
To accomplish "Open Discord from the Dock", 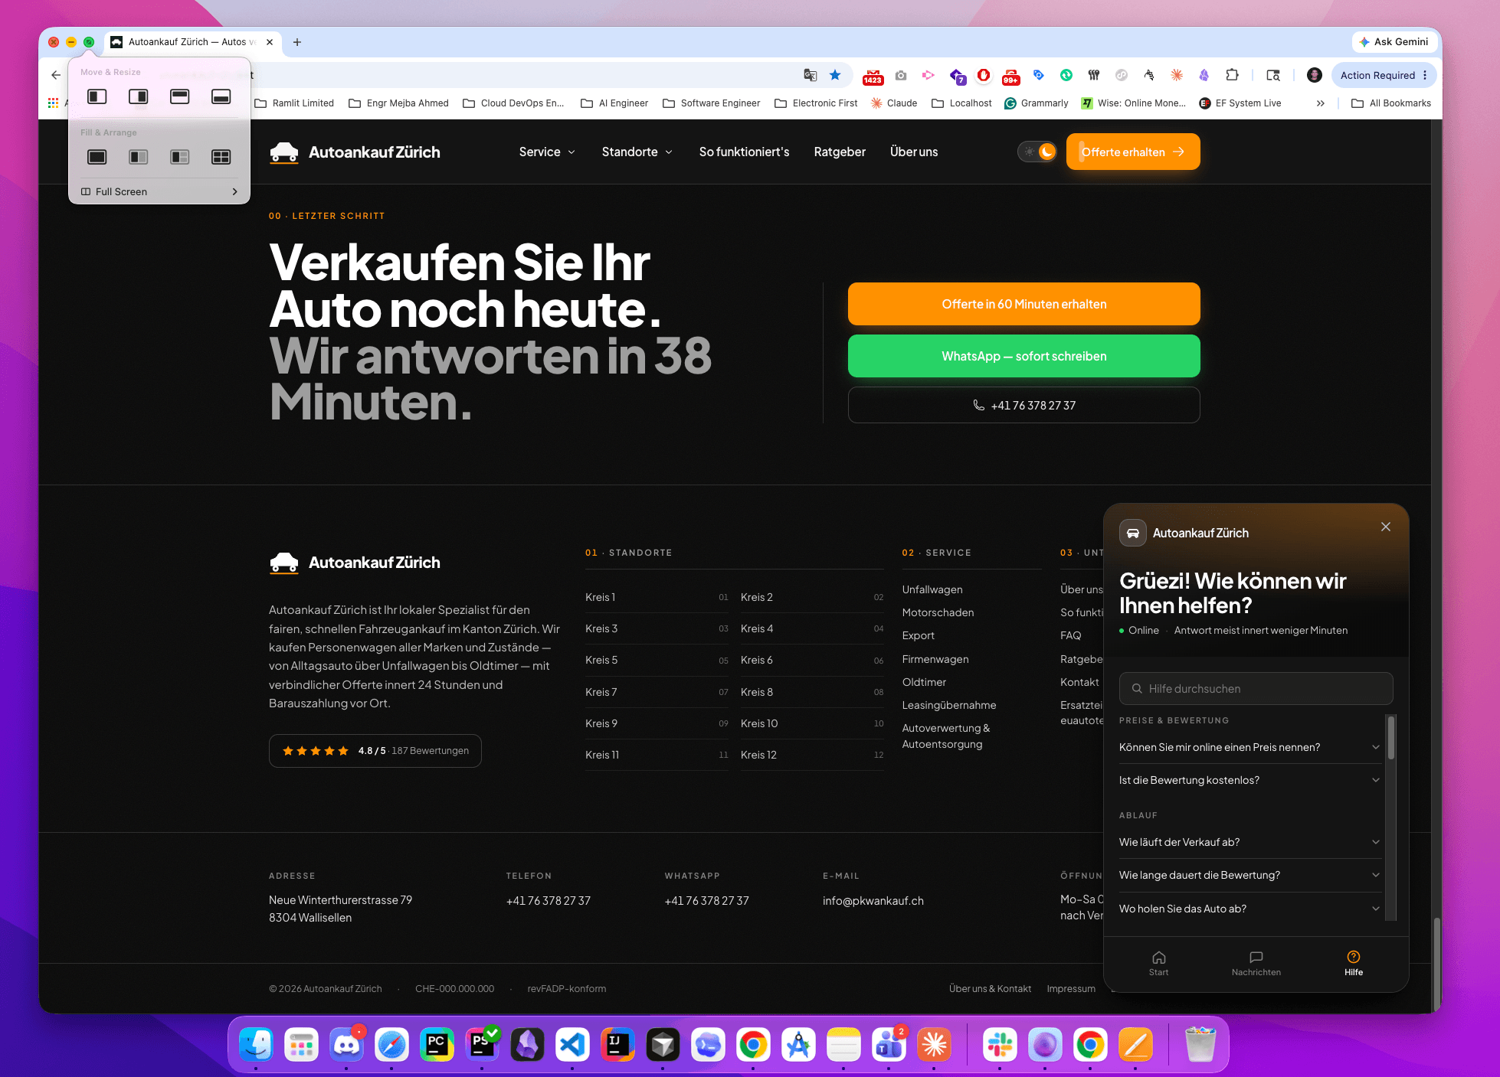I will [x=346, y=1045].
